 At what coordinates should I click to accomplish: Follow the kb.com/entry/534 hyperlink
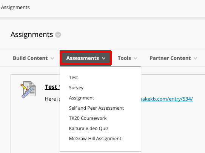[167, 99]
